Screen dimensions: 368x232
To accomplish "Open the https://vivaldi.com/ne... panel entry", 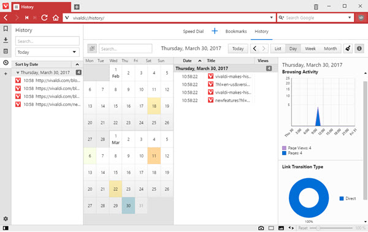I will (48, 104).
